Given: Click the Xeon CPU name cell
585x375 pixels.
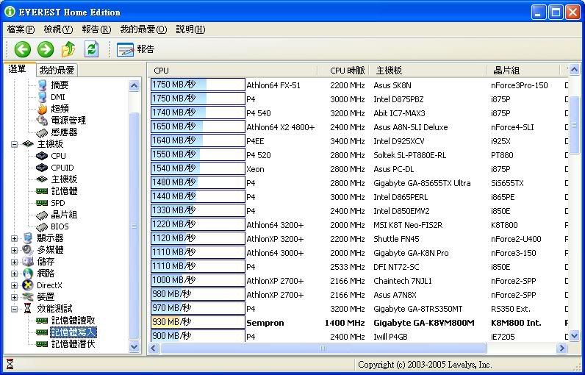Looking at the screenshot, I should (255, 169).
